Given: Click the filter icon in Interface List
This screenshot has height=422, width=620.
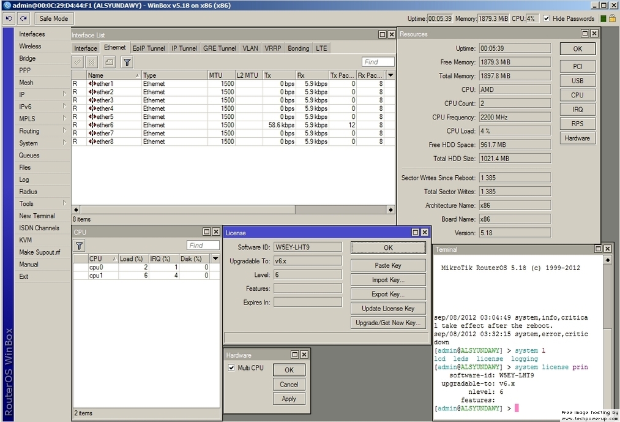Looking at the screenshot, I should click(127, 62).
